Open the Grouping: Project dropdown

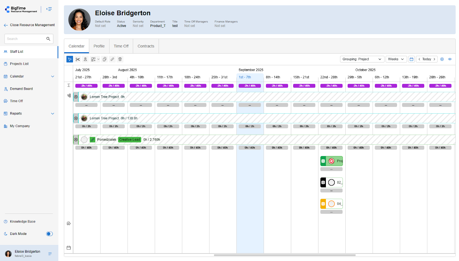(x=362, y=59)
